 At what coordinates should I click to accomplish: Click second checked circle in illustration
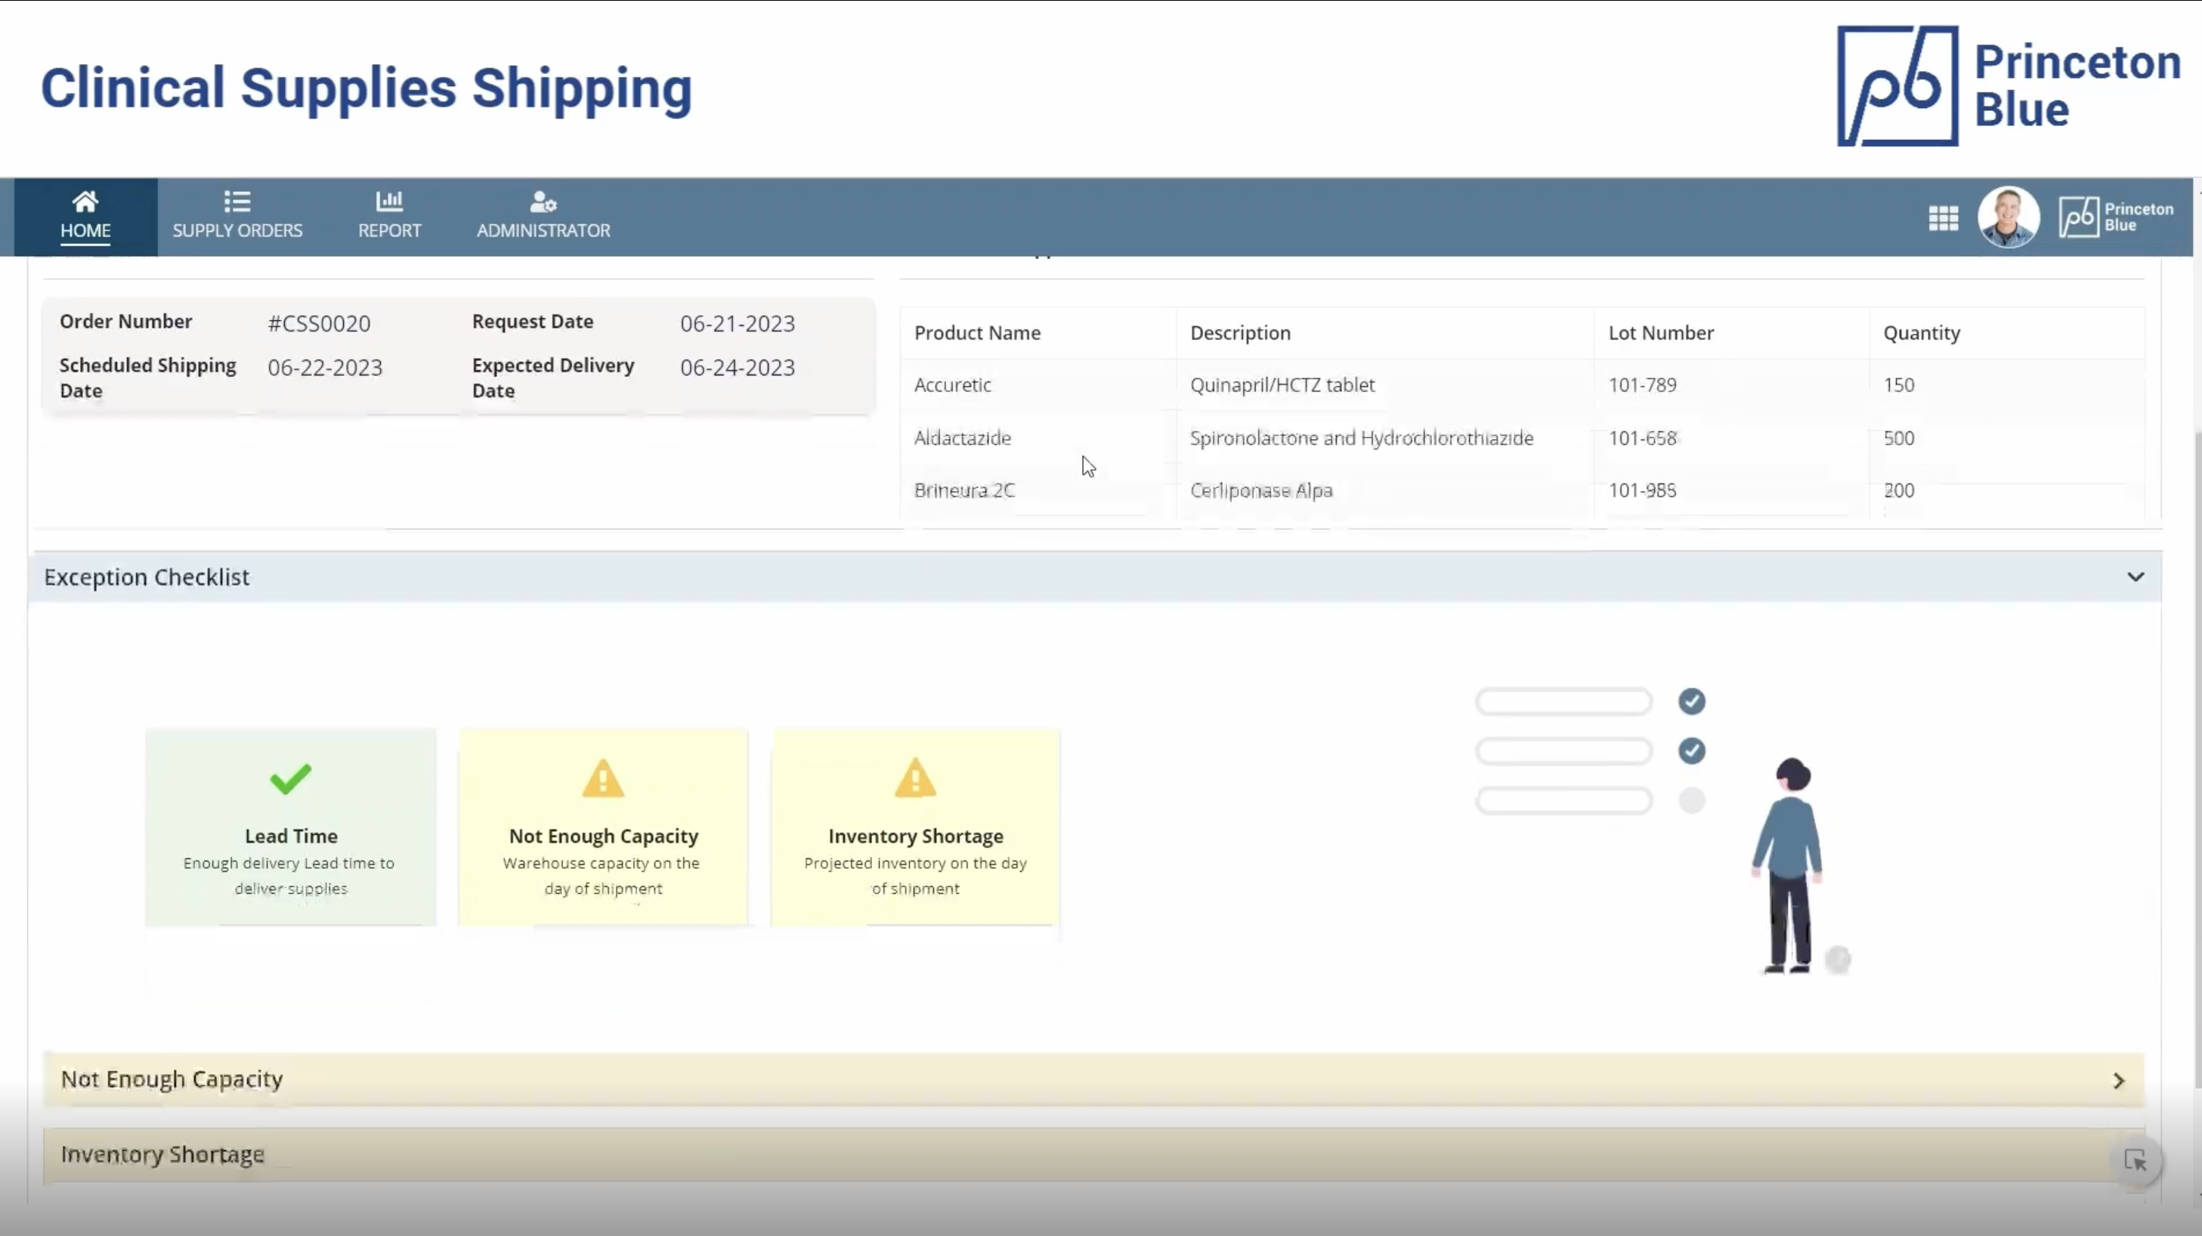point(1691,751)
